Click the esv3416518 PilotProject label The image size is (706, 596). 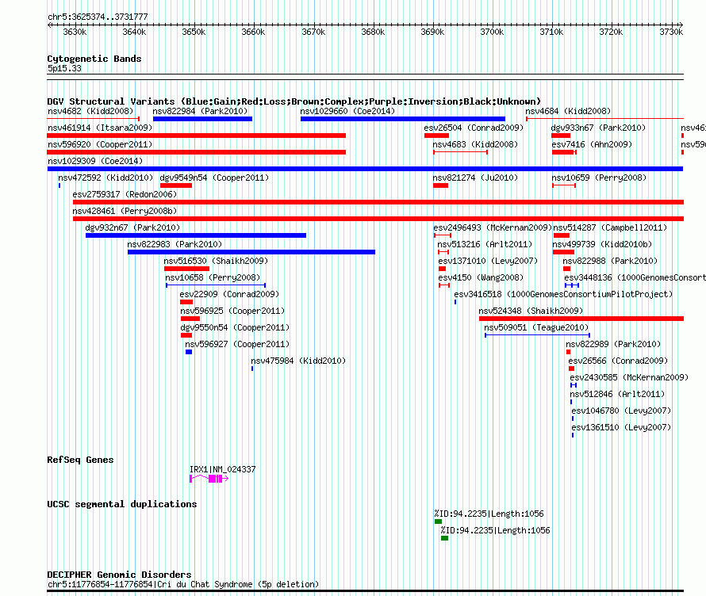click(x=563, y=294)
